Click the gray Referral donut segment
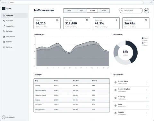 [116, 51]
